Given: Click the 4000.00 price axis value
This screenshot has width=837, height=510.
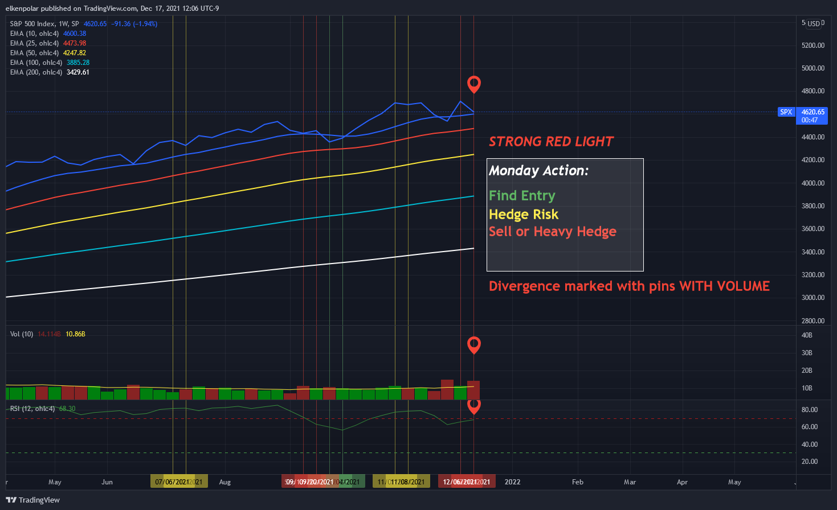Looking at the screenshot, I should tap(813, 183).
